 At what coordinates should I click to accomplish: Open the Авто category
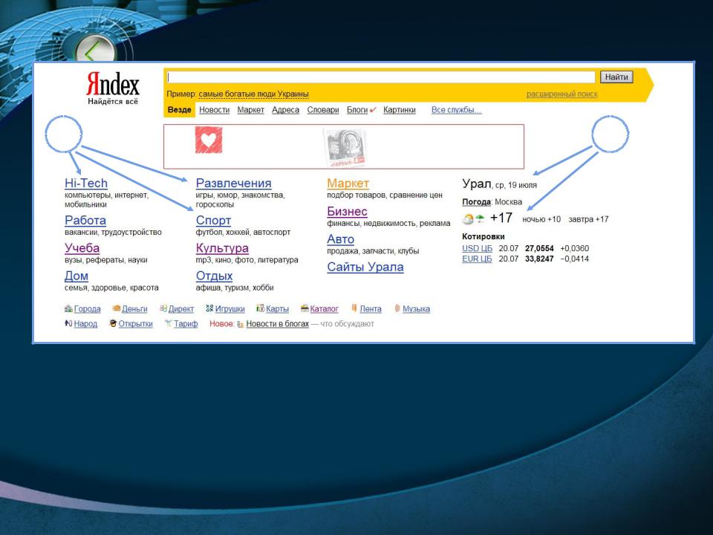pos(341,239)
